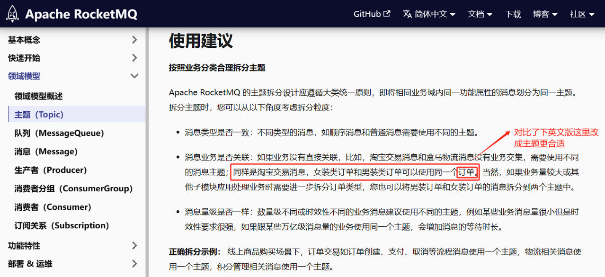Open the 博客 dropdown menu
This screenshot has height=277, width=605.
tap(545, 14)
